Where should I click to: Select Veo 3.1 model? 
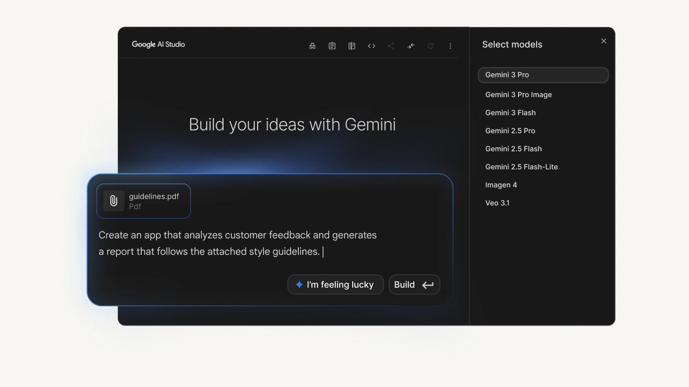(497, 203)
